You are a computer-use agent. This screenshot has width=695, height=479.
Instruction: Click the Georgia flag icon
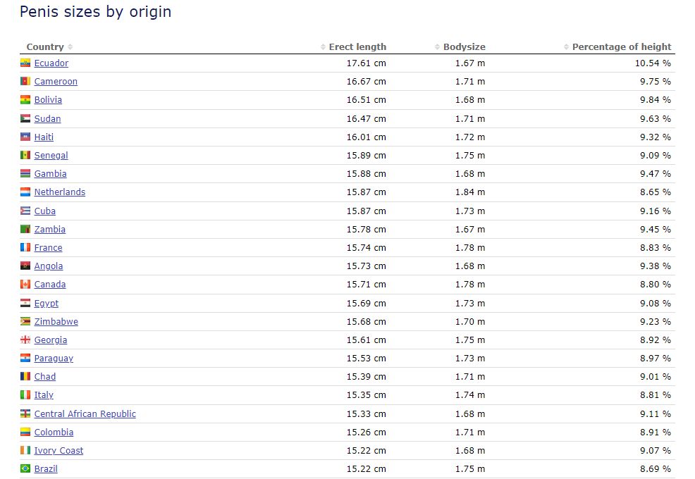(x=25, y=340)
